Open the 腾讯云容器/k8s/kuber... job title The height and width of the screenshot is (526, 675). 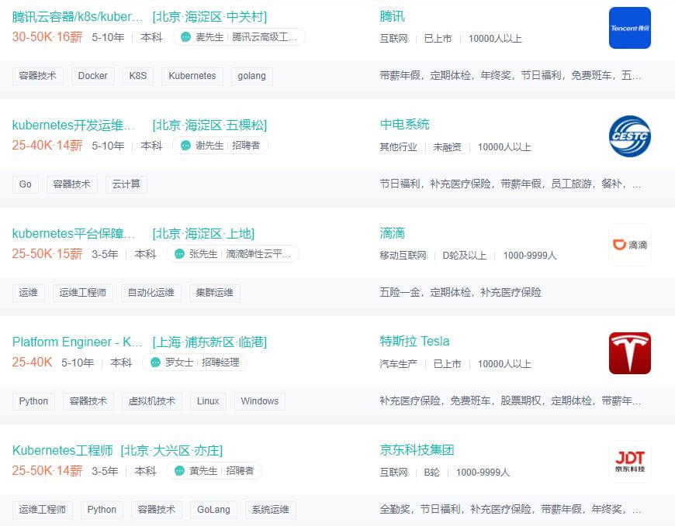(77, 17)
